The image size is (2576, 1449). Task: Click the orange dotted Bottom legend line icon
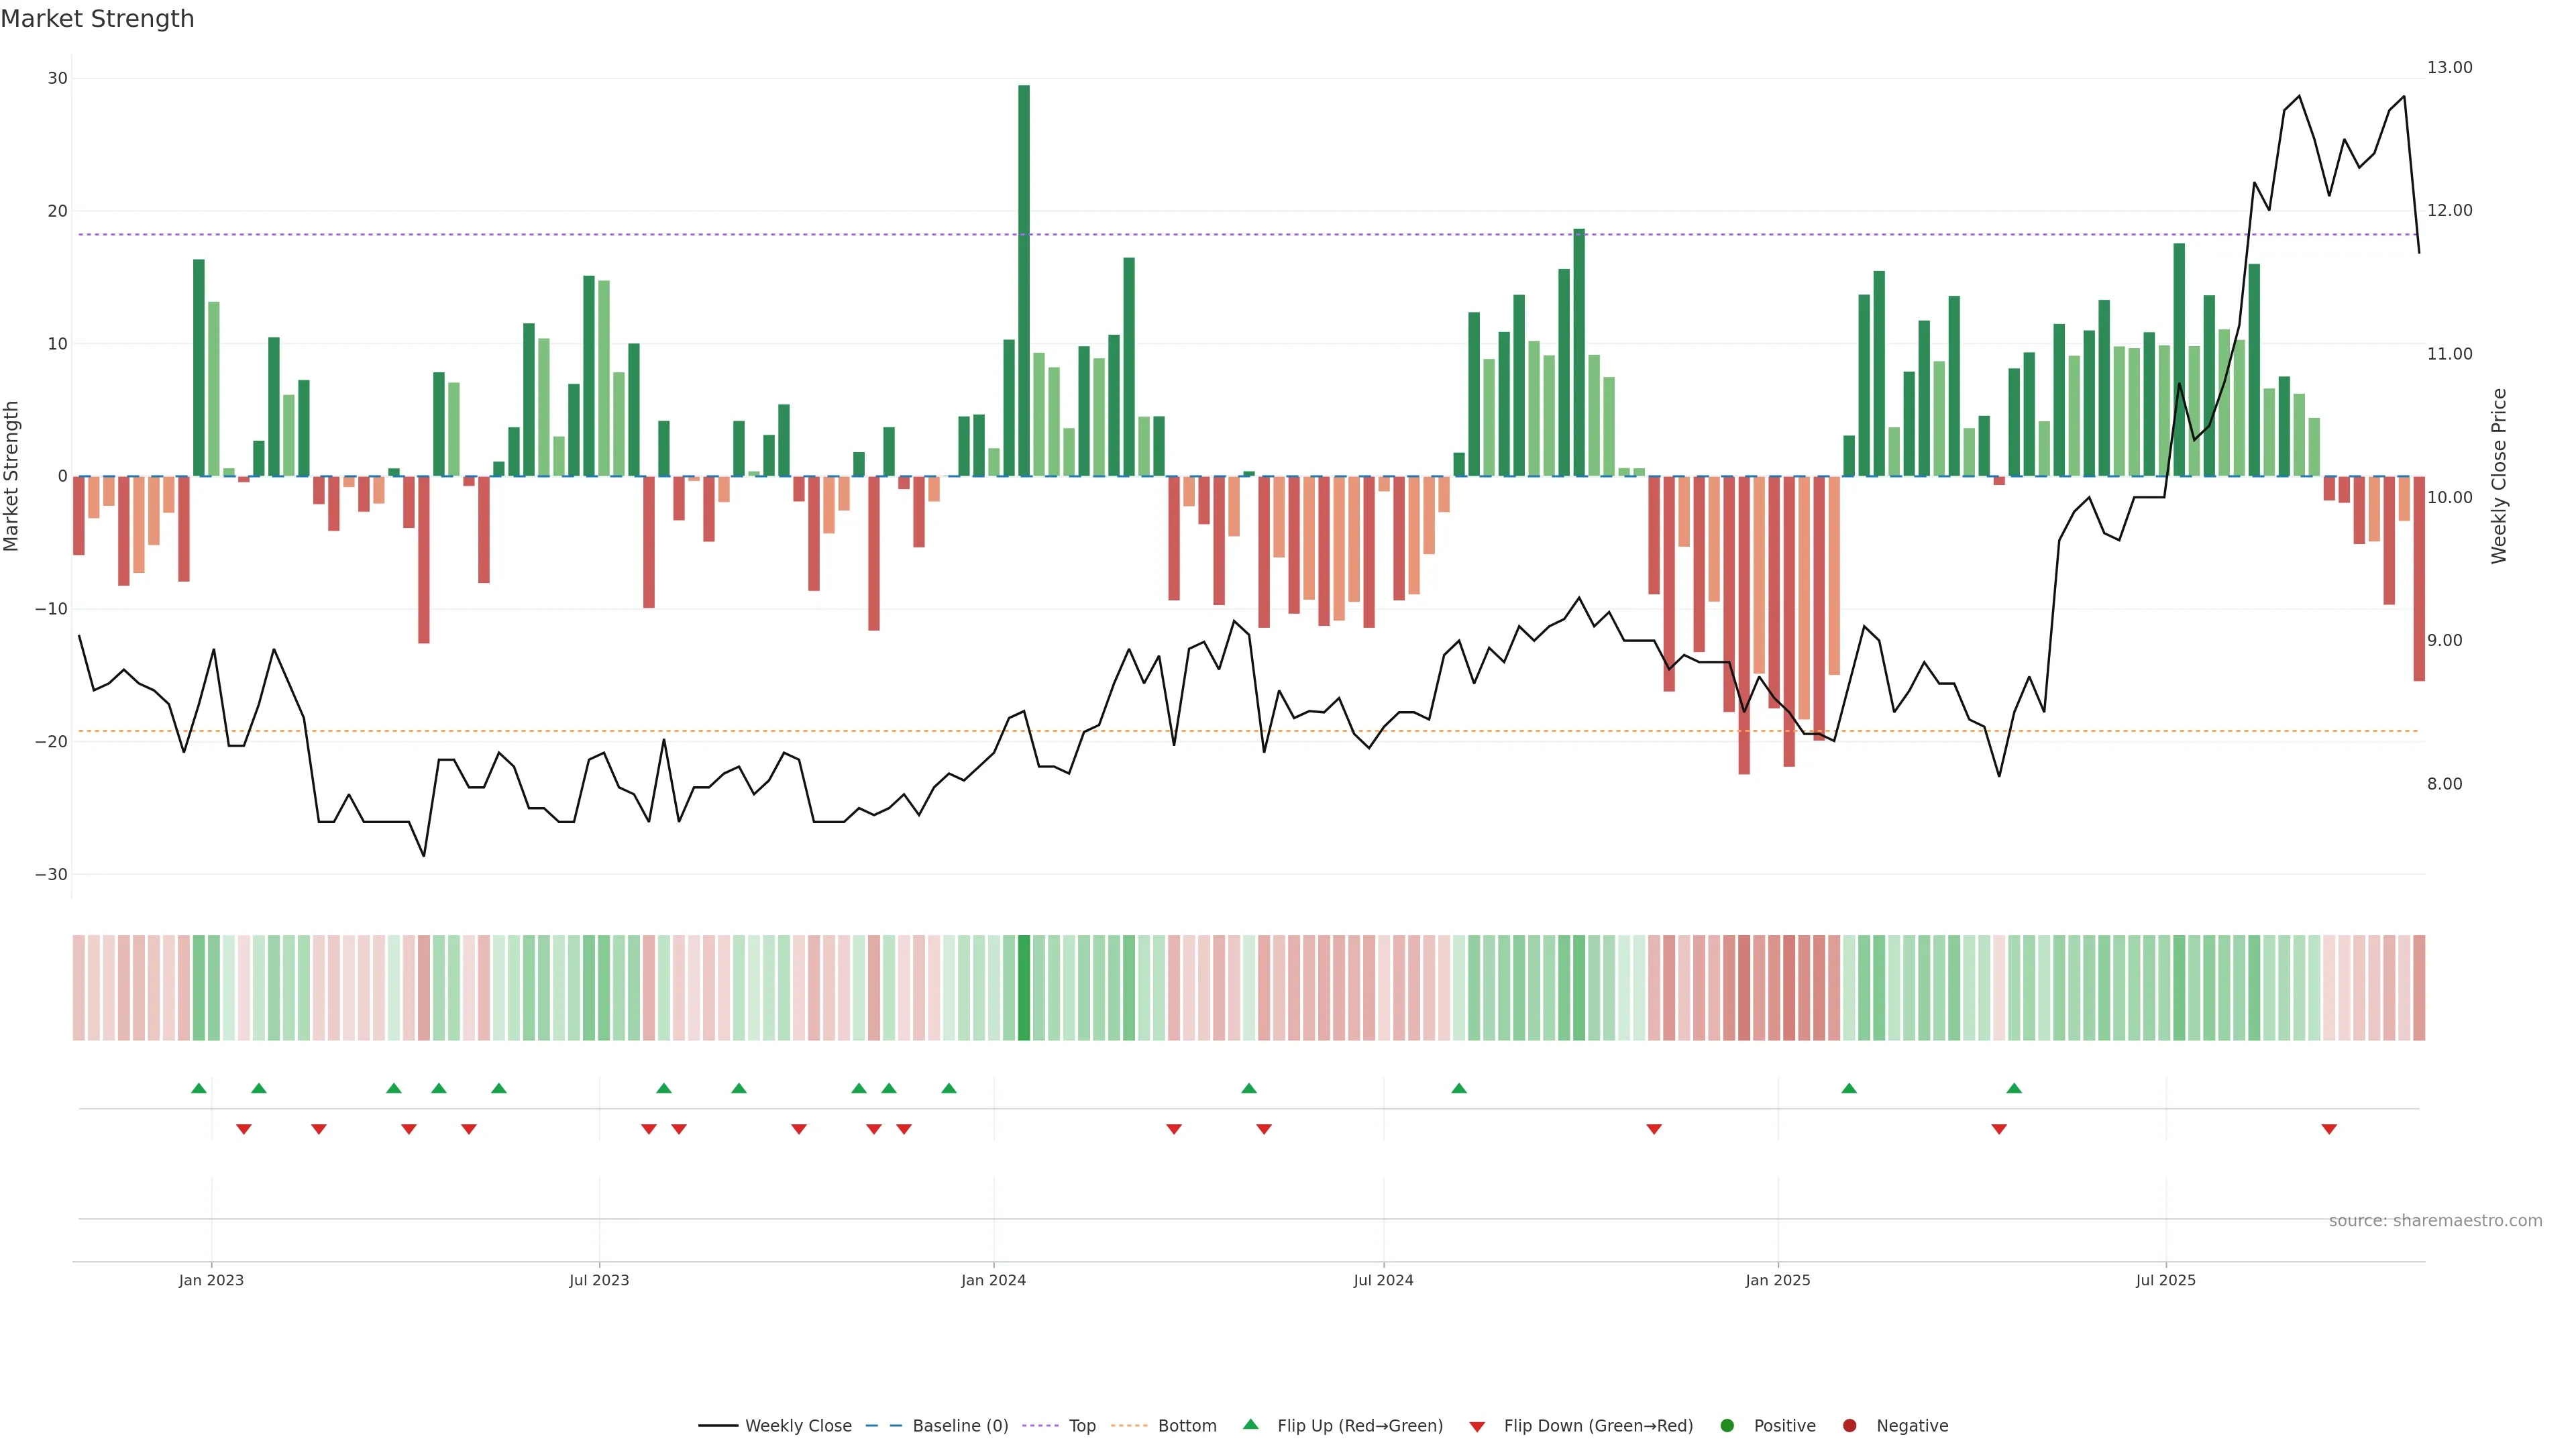point(1129,1425)
